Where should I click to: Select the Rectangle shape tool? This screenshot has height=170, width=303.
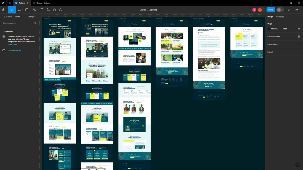27,10
